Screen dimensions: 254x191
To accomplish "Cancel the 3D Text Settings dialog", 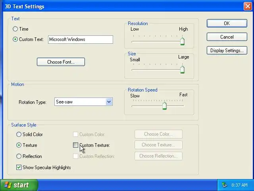I will [x=227, y=37].
